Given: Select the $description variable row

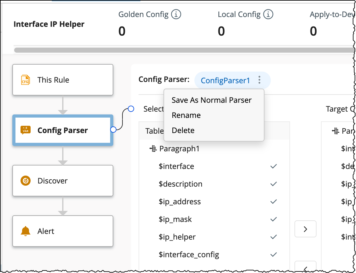Looking at the screenshot, I should 181,184.
